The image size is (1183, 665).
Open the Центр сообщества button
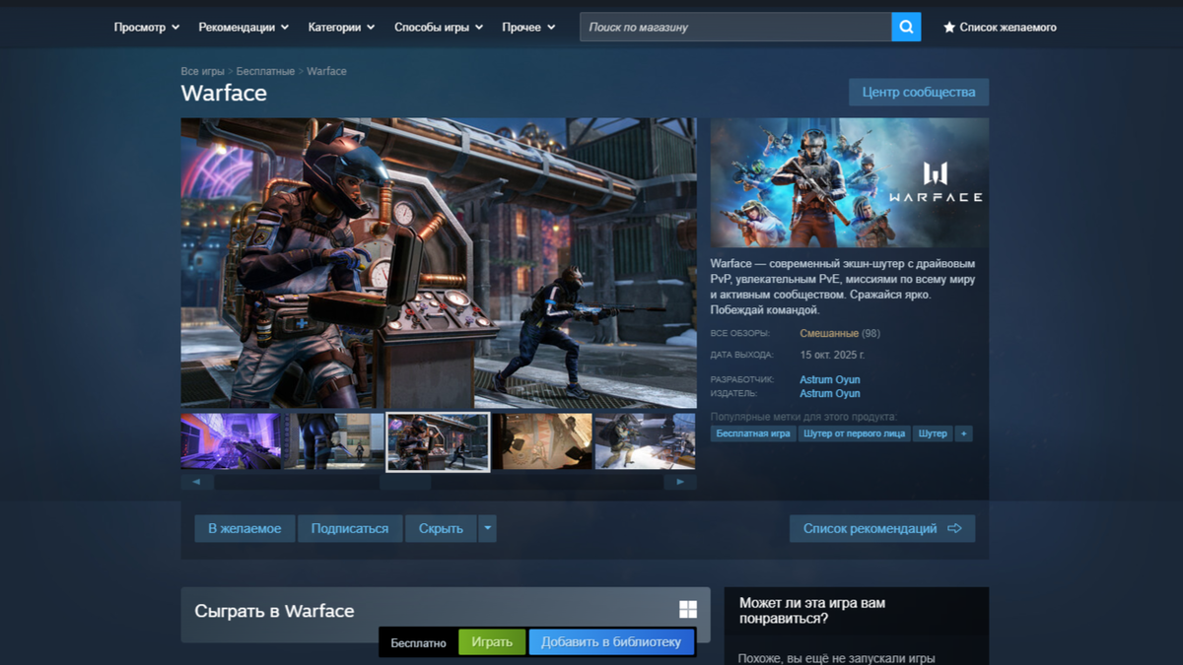click(x=919, y=93)
